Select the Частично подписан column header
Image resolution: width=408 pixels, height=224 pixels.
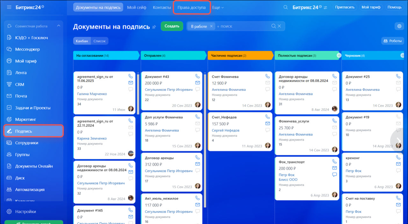tap(241, 55)
